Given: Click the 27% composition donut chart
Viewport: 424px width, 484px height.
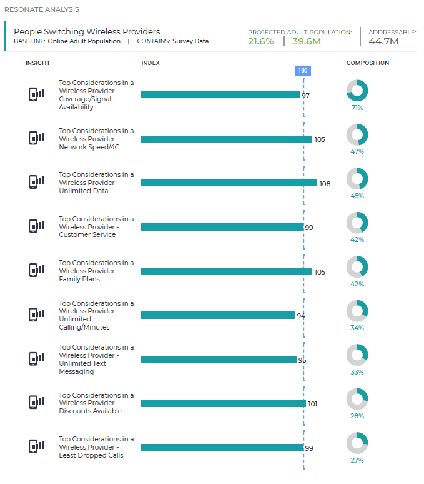Looking at the screenshot, I should (357, 443).
